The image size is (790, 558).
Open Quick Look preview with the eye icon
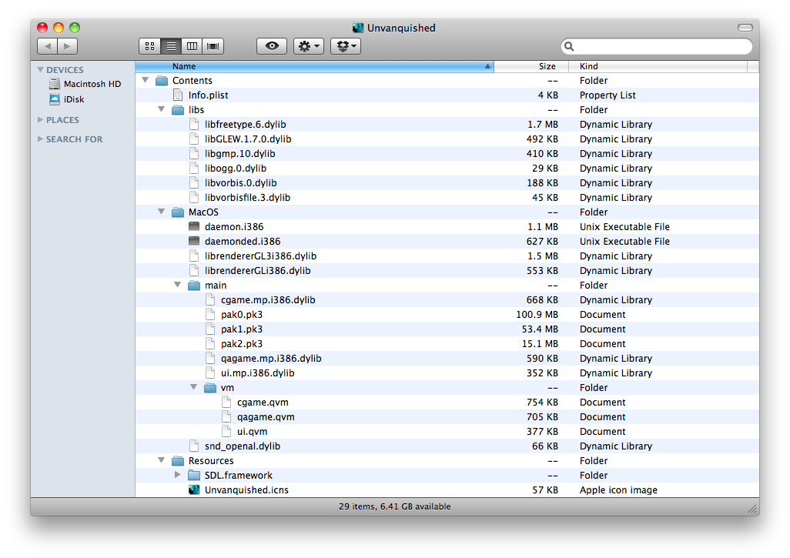(271, 45)
